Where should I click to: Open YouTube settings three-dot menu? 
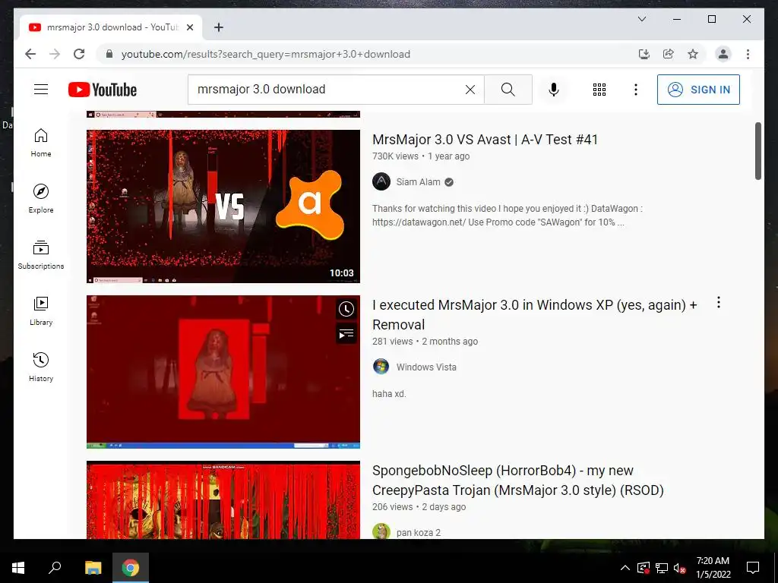pyautogui.click(x=636, y=90)
